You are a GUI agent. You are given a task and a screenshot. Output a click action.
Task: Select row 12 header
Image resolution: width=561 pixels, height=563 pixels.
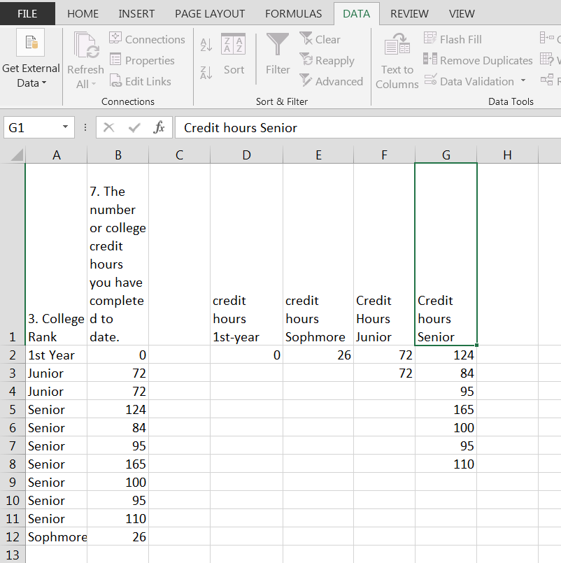pos(13,536)
